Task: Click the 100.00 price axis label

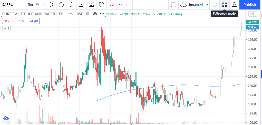Action: (253, 122)
